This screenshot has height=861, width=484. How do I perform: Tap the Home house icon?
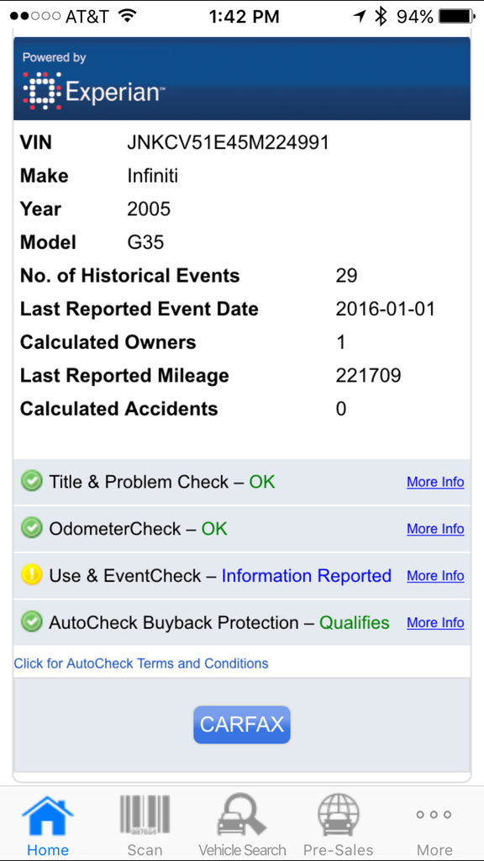click(48, 817)
